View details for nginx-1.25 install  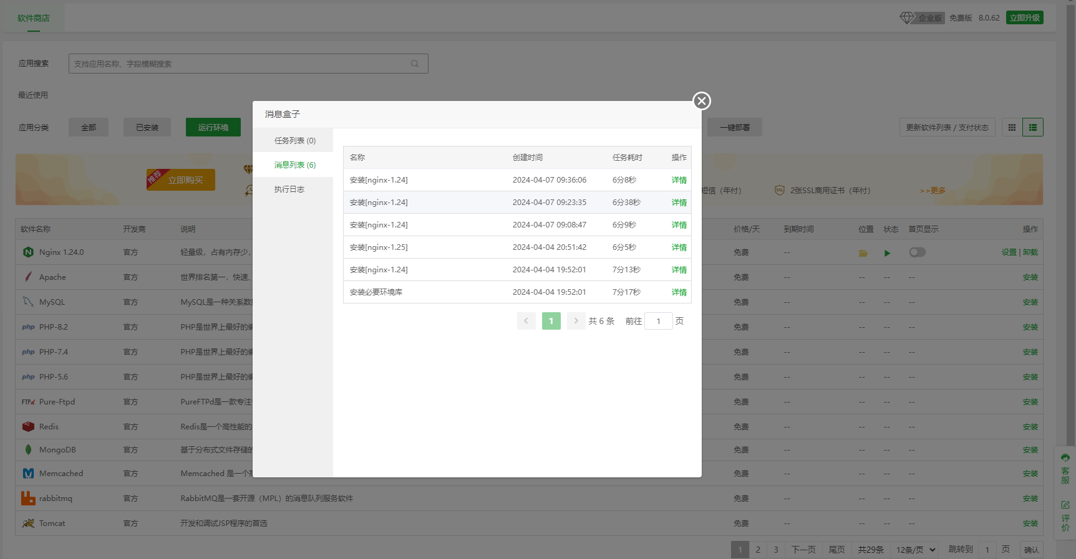[x=679, y=247]
